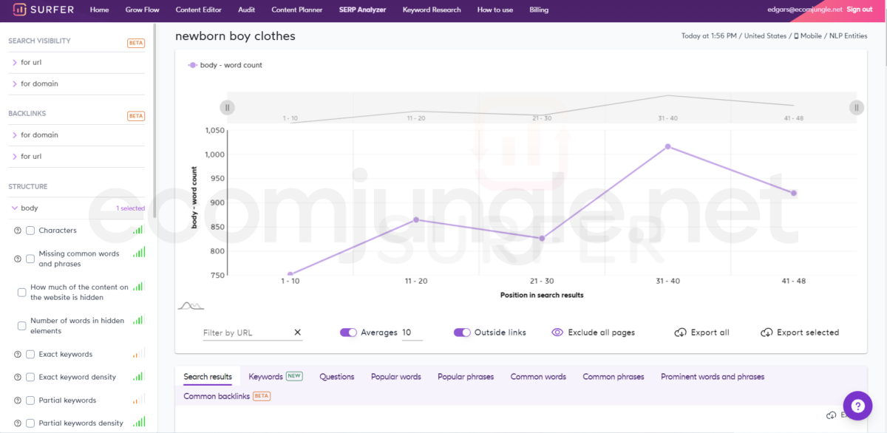Click the Sign out link
Viewport: 887px width, 433px height.
point(860,10)
